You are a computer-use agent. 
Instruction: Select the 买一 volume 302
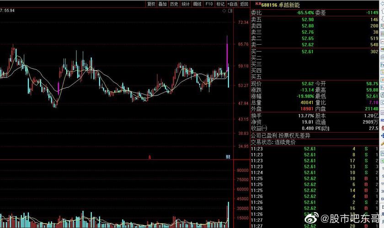[374, 52]
